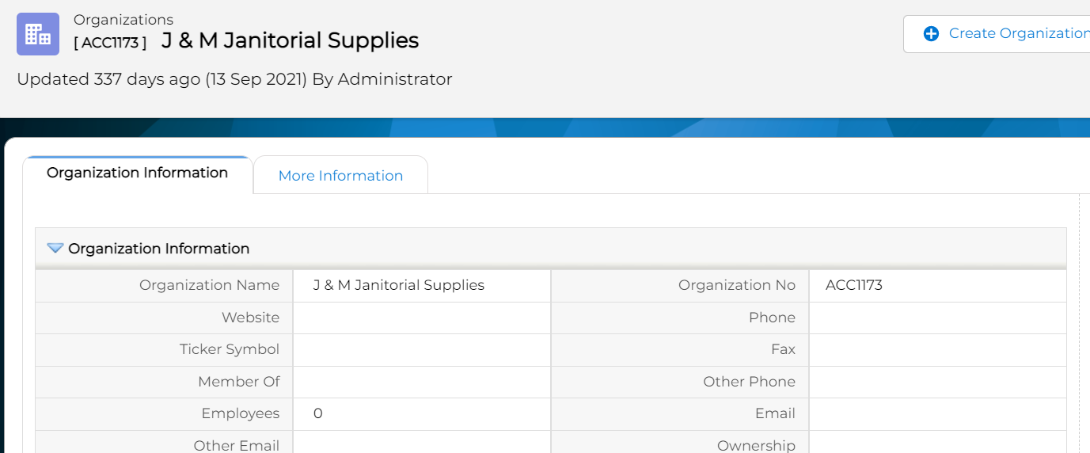Click the Organizations building module icon

[x=38, y=34]
